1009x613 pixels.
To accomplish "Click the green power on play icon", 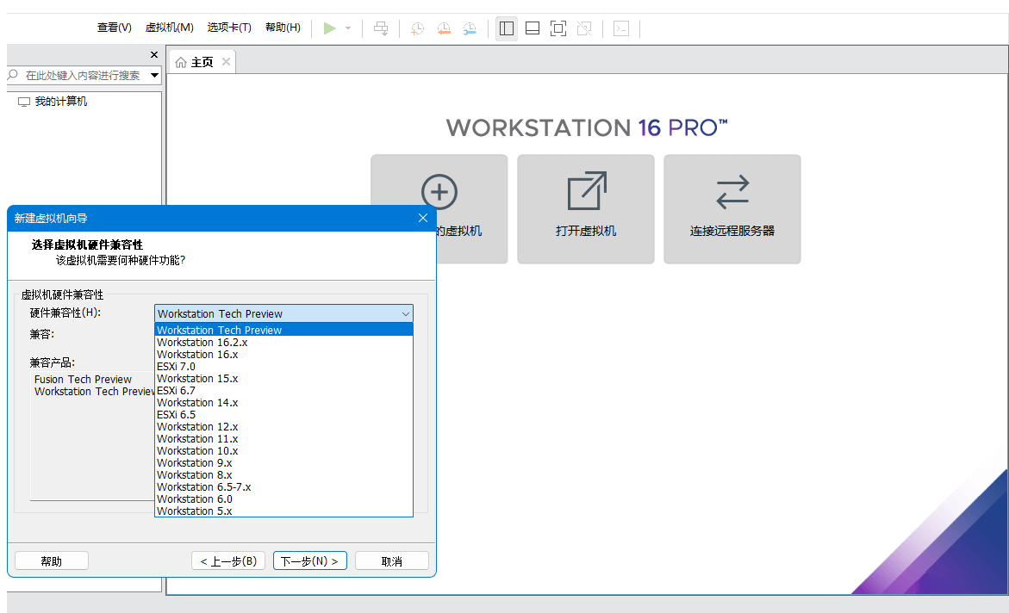I will pos(329,28).
